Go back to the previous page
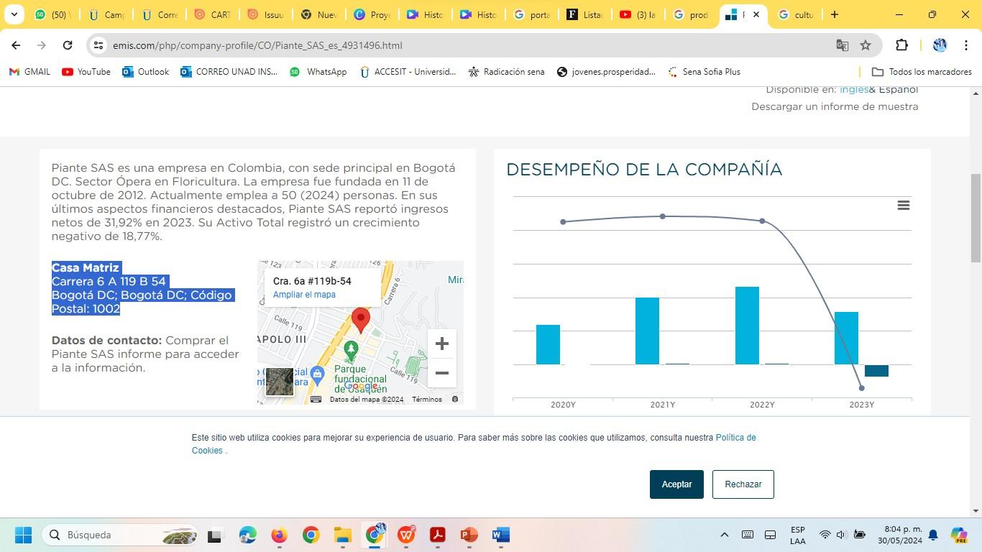This screenshot has height=552, width=982. coord(16,45)
